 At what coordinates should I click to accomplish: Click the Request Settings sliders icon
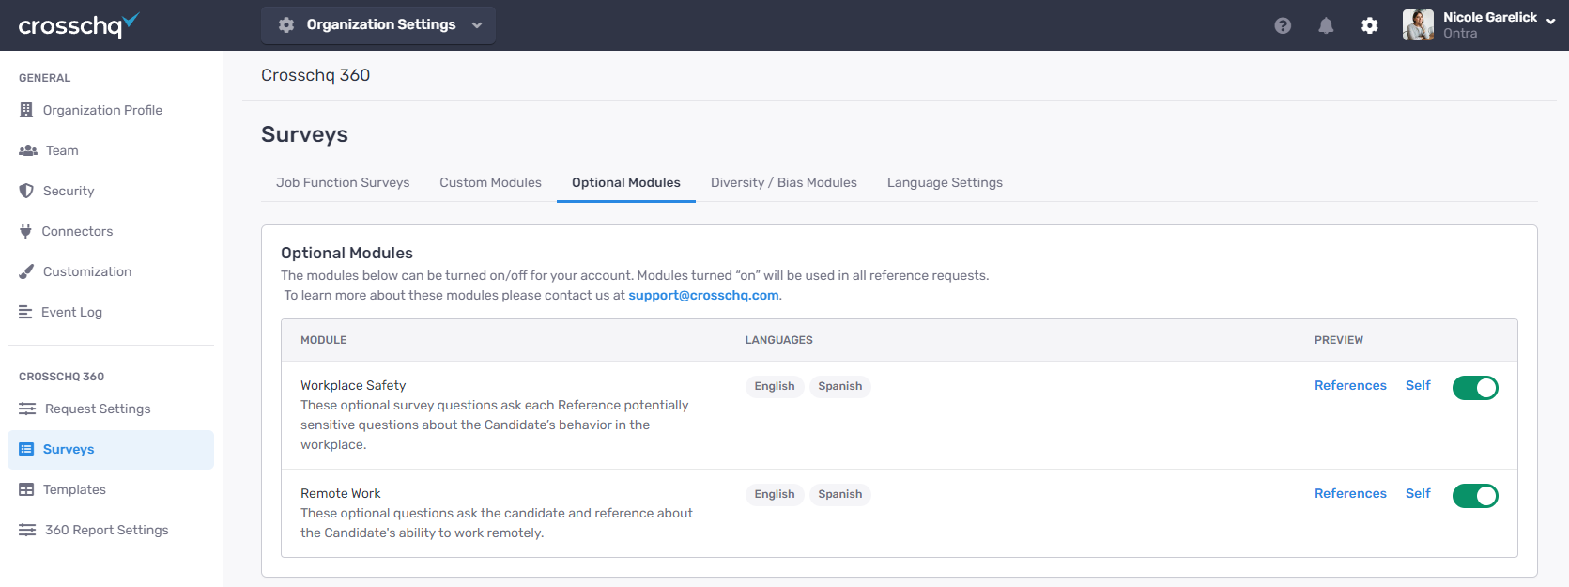[27, 409]
